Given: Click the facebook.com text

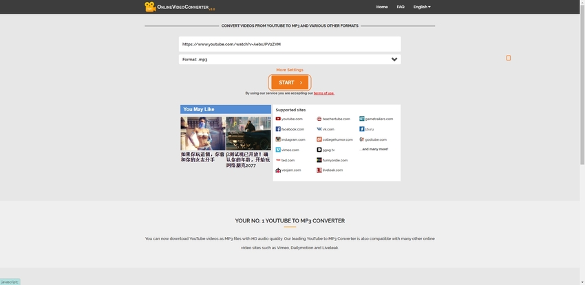Looking at the screenshot, I should tap(292, 130).
